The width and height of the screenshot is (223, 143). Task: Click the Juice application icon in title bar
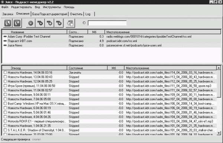click(2, 2)
